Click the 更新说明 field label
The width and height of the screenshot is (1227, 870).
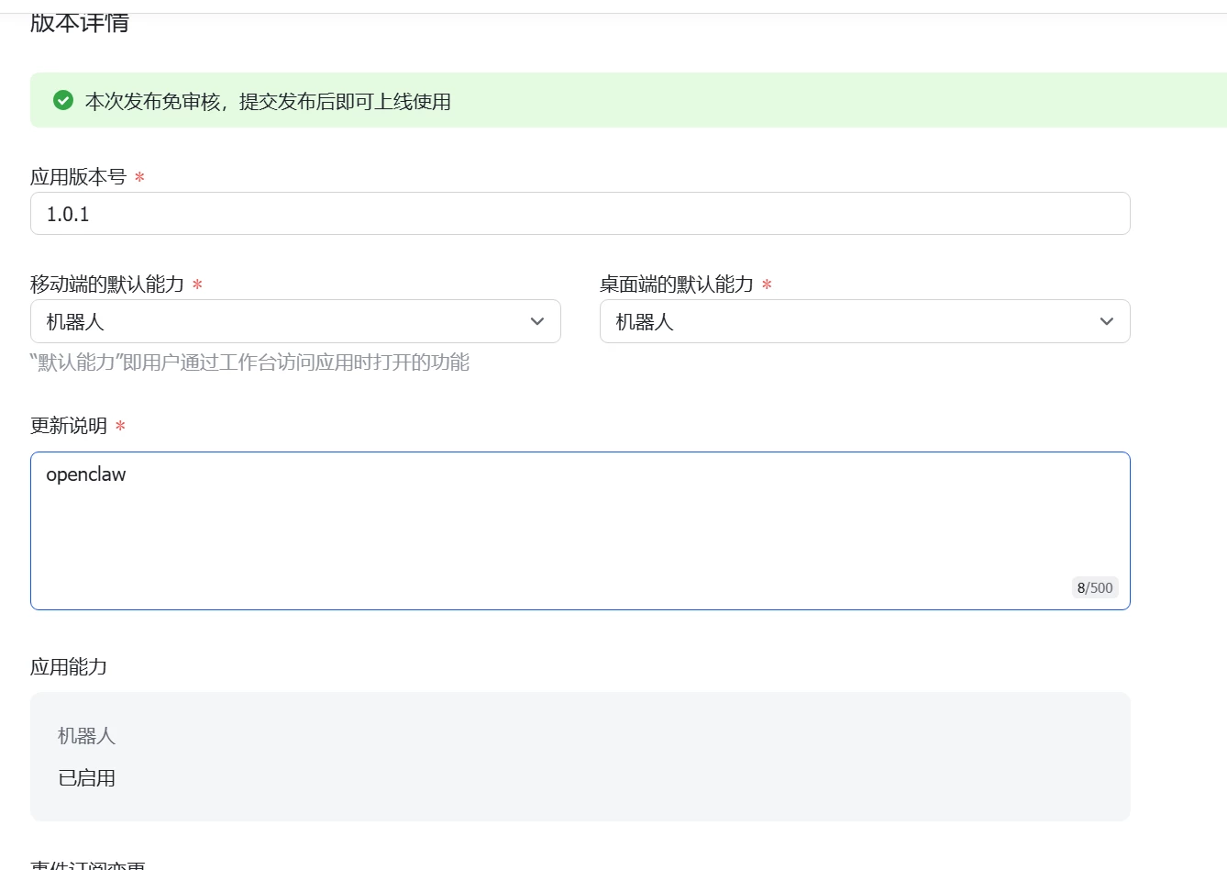(x=69, y=426)
